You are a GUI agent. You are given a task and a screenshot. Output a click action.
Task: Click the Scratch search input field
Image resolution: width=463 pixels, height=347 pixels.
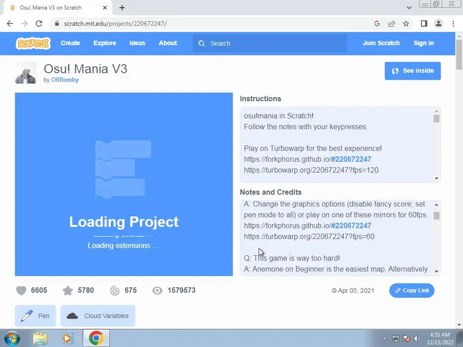[270, 43]
